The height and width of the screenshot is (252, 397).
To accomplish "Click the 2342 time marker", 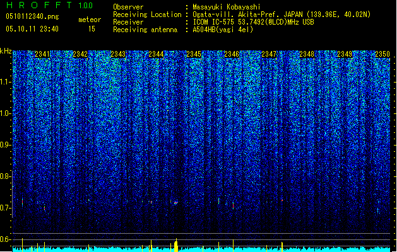I will (80, 54).
